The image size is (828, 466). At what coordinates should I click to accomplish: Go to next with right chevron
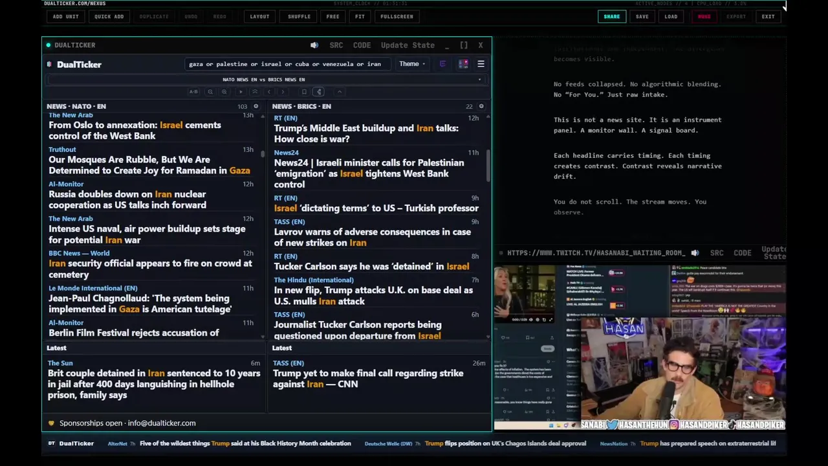[x=283, y=92]
